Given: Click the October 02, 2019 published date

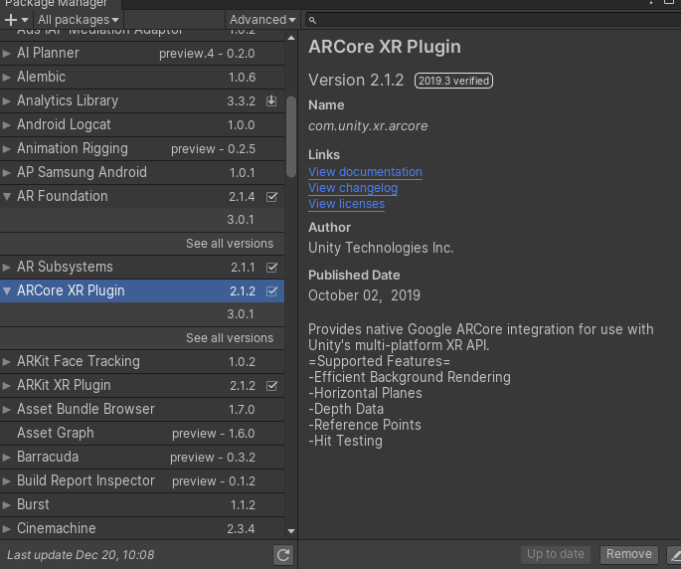Looking at the screenshot, I should [365, 295].
